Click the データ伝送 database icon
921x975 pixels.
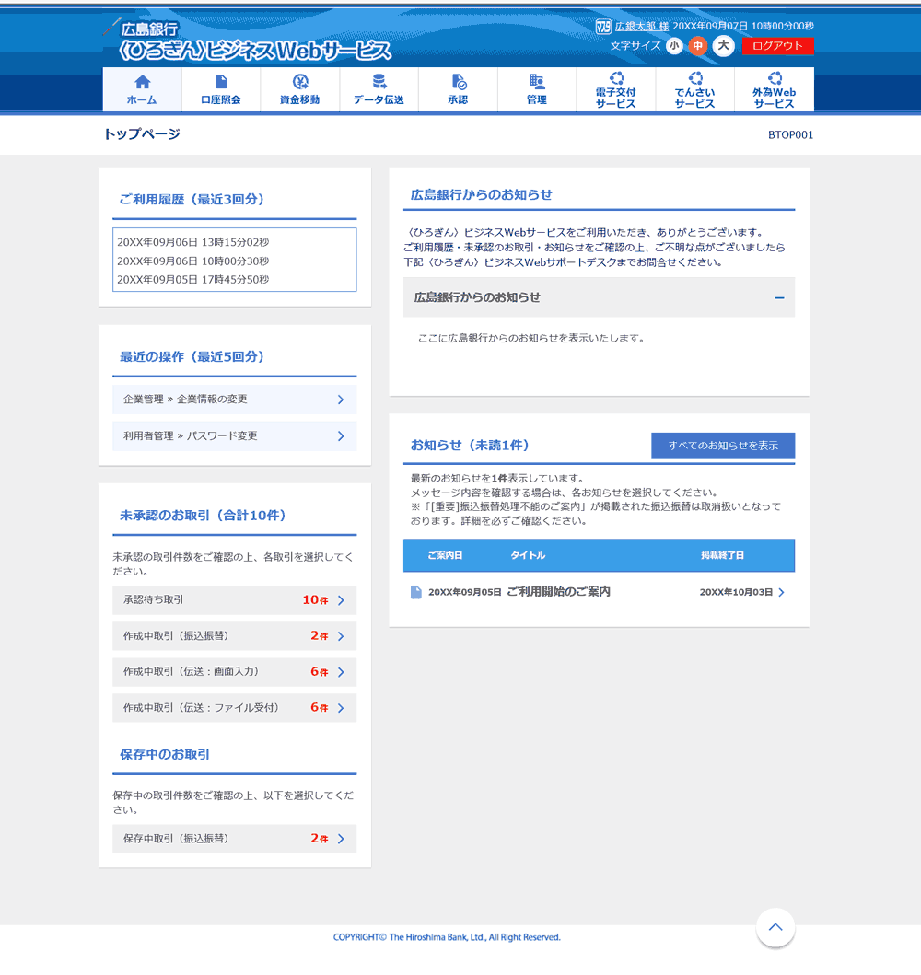pyautogui.click(x=379, y=81)
